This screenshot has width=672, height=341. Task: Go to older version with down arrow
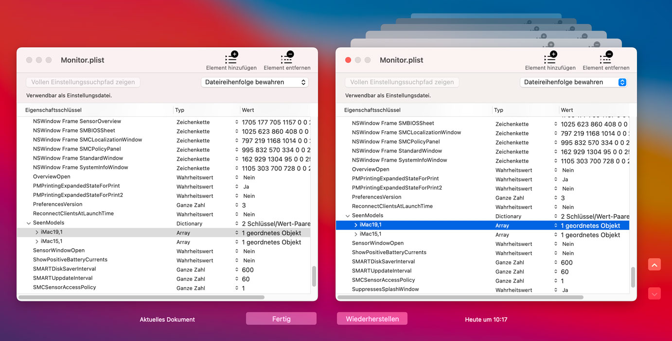[x=654, y=293]
